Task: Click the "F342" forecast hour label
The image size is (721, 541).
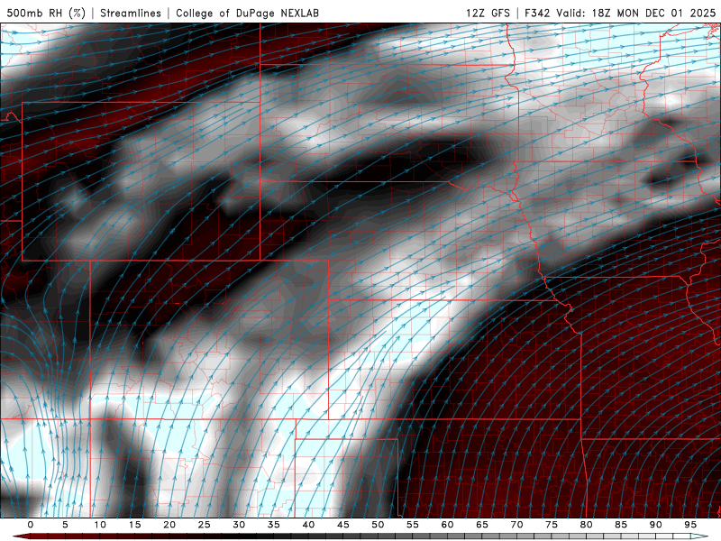Action: [x=537, y=13]
